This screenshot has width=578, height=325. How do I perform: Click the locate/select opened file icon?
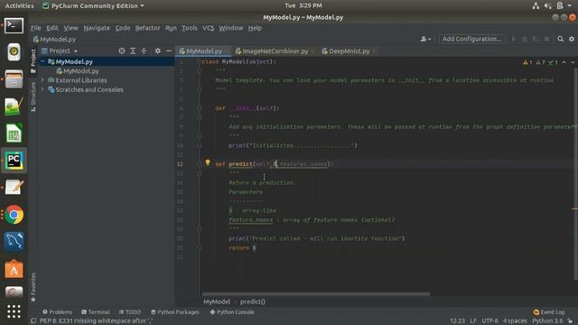pos(122,51)
